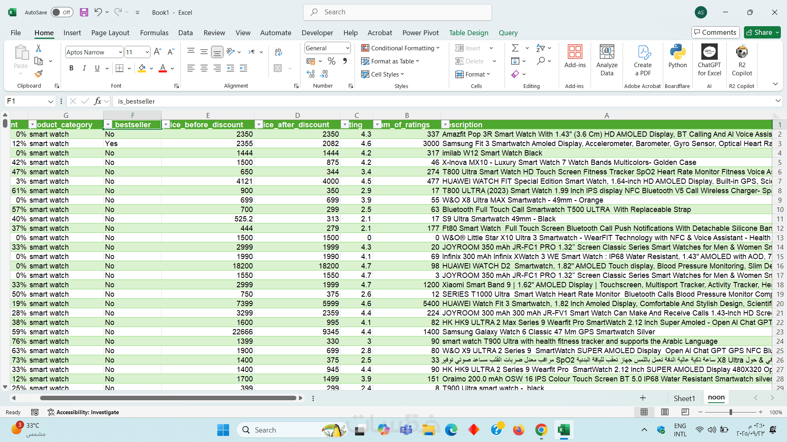
Task: Click the Wrap Text icon
Action: pyautogui.click(x=278, y=52)
